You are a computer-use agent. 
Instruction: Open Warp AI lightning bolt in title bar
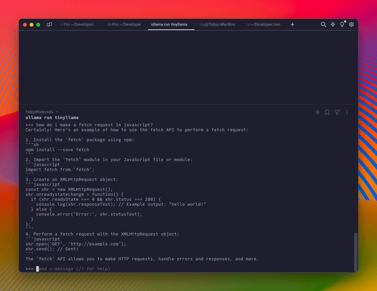pos(333,25)
